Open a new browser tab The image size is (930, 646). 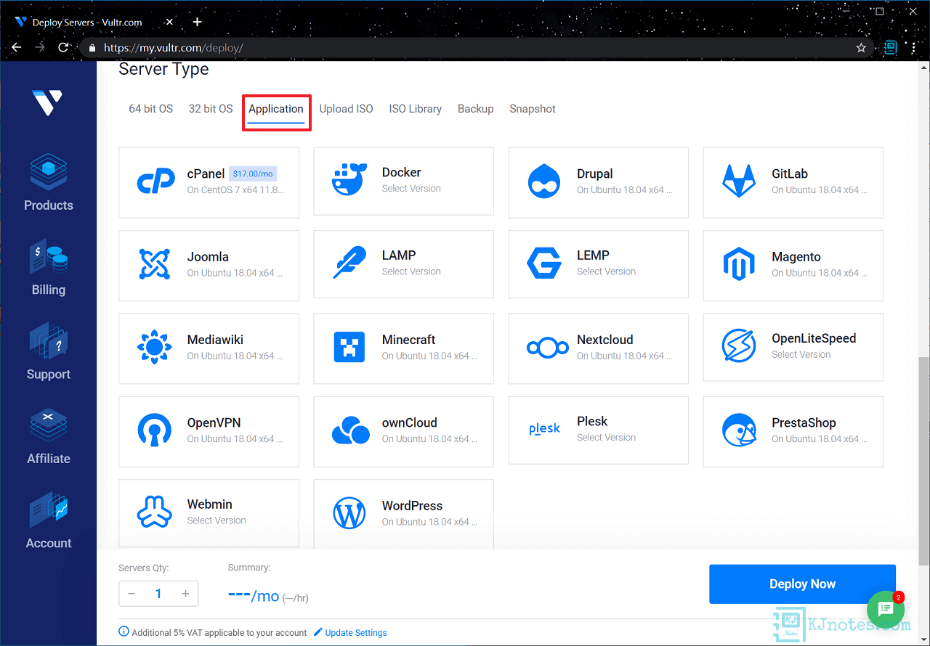[198, 22]
